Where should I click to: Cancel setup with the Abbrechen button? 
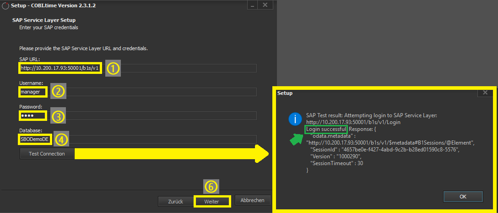coord(253,200)
